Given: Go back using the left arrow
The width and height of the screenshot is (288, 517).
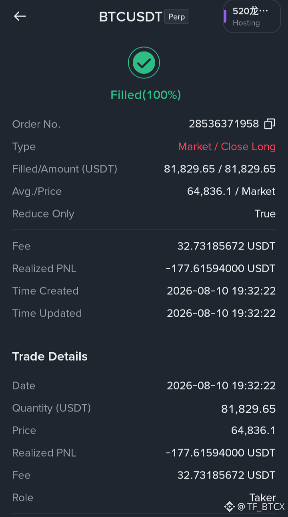Looking at the screenshot, I should 20,16.
